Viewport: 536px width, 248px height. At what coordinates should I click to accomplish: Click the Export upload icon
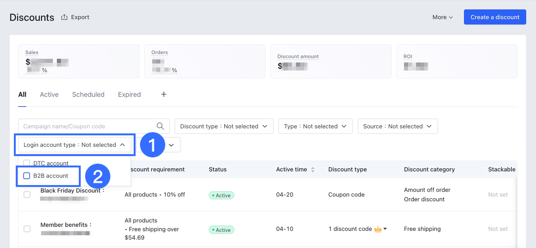pos(64,17)
